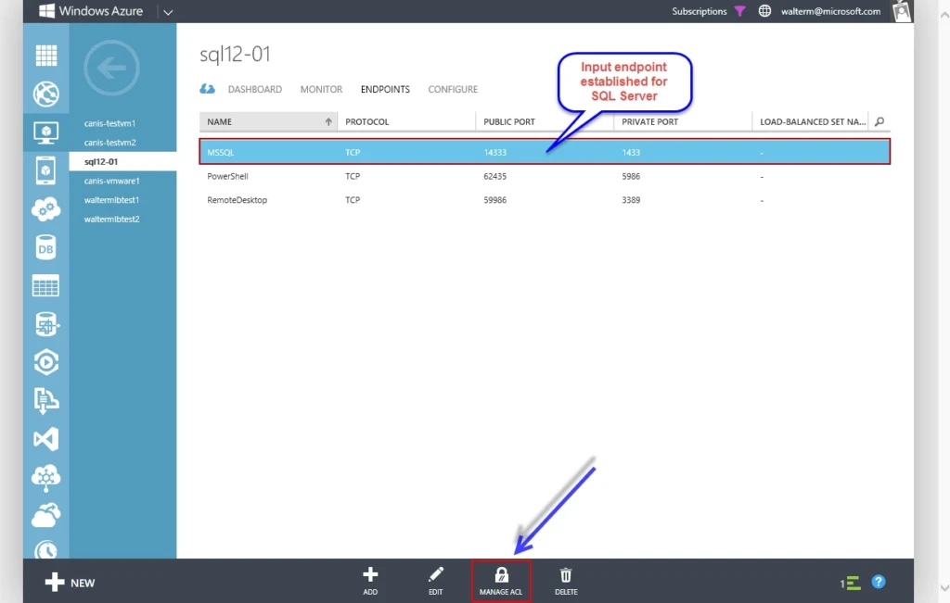This screenshot has width=950, height=603.
Task: Click the search magnifier in table header
Action: point(879,121)
